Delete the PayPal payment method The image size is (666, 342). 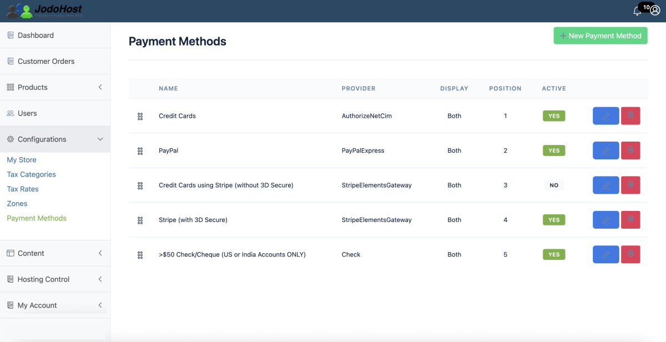coord(630,150)
